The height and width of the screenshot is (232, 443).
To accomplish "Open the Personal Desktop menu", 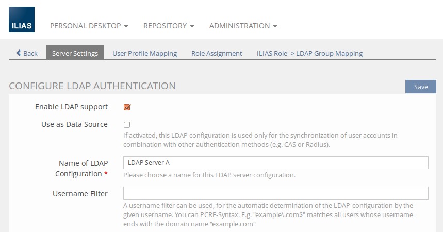I will click(x=89, y=26).
